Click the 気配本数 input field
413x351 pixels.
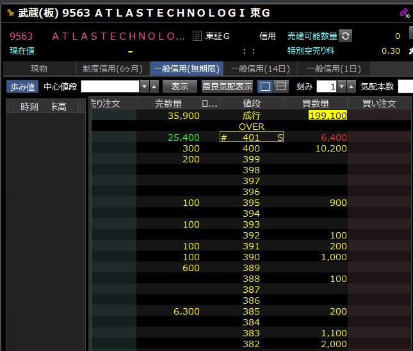click(405, 86)
